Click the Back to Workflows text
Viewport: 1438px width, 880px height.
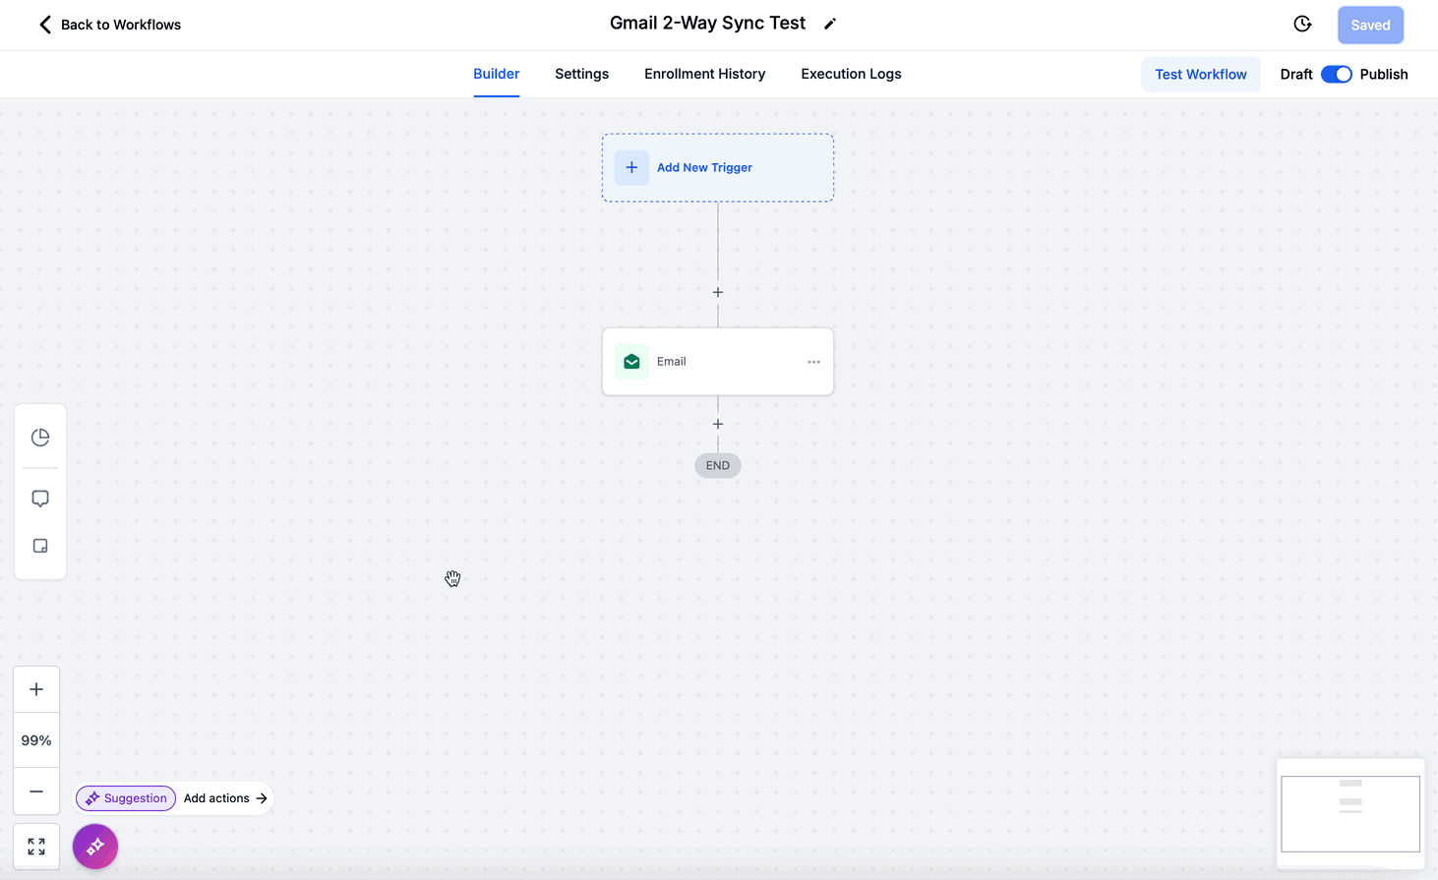tap(121, 25)
